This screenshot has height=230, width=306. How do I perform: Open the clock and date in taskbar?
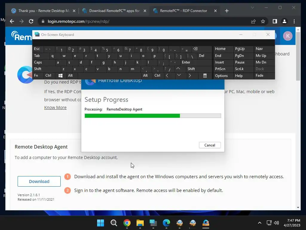point(292,223)
